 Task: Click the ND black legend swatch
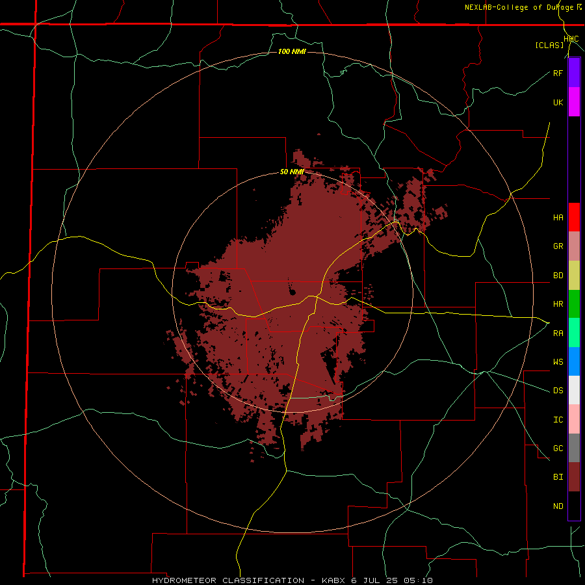pyautogui.click(x=574, y=506)
